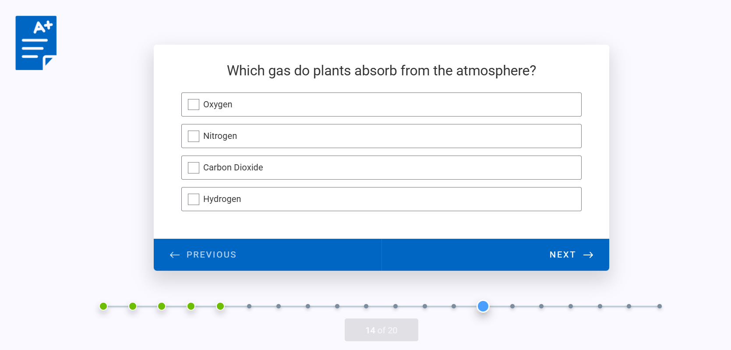This screenshot has height=350, width=731.
Task: Jump to question 15 gray progress dot
Action: pos(512,306)
